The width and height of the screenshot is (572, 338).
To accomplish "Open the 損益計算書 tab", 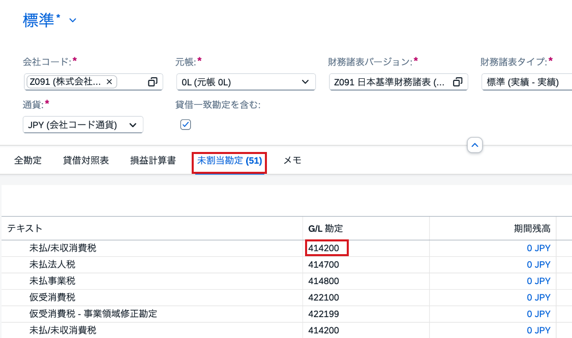I will pyautogui.click(x=153, y=161).
